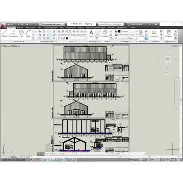Toggle the layer lock padlock icon
The width and height of the screenshot is (183, 183).
point(65,38)
